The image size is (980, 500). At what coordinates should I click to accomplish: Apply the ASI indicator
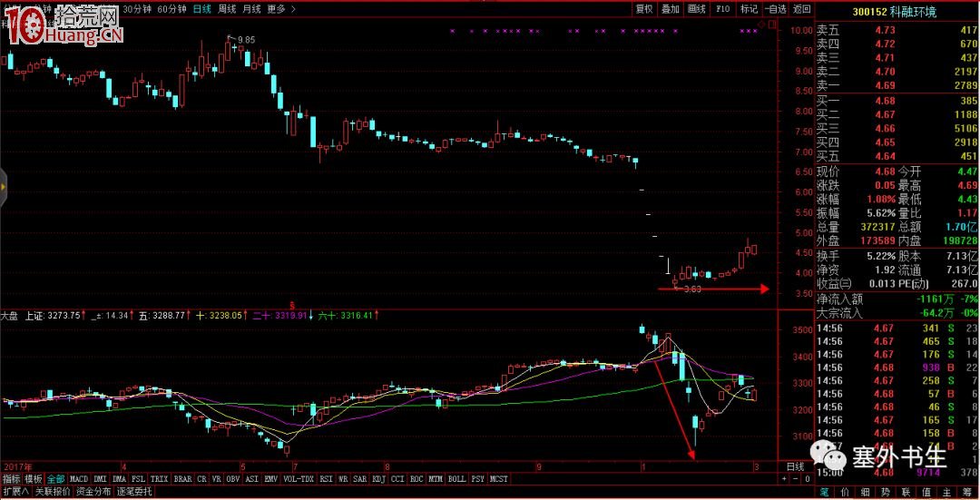pos(252,479)
